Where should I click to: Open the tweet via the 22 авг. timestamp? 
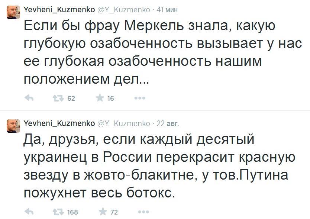click(168, 123)
